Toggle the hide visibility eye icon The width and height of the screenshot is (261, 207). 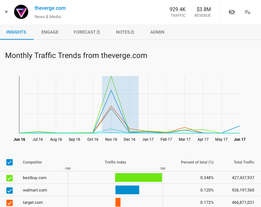point(232,12)
